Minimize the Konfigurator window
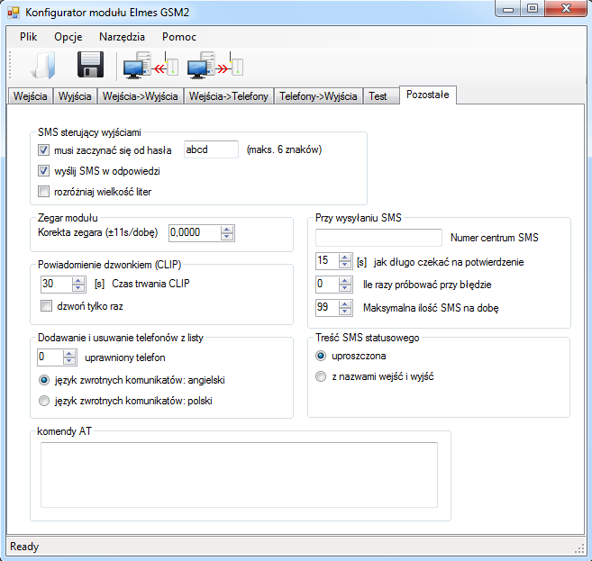The height and width of the screenshot is (561, 592). pos(508,8)
